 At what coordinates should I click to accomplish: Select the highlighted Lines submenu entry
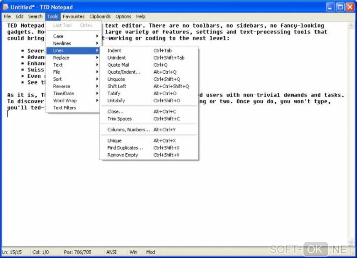coord(73,50)
